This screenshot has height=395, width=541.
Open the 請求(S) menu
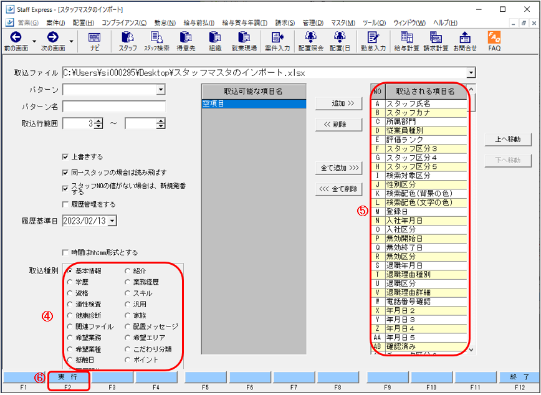tap(285, 23)
